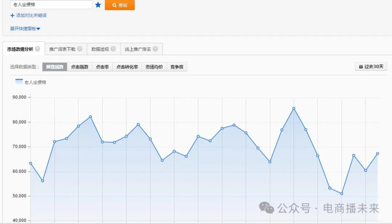Enable the 竞争度 data type
The width and height of the screenshot is (392, 224).
pyautogui.click(x=177, y=67)
